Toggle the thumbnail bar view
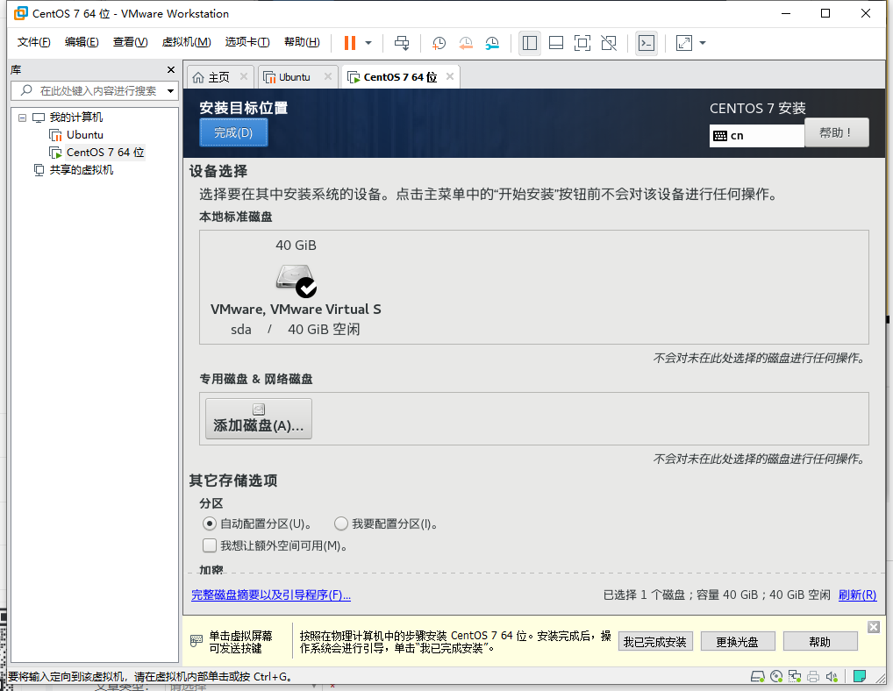Viewport: 893px width, 691px height. click(556, 43)
